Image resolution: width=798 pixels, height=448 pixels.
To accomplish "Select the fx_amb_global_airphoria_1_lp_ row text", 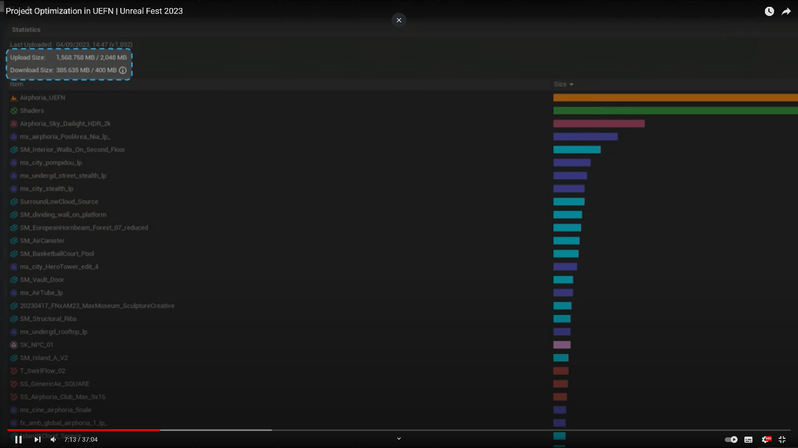I will (x=63, y=423).
